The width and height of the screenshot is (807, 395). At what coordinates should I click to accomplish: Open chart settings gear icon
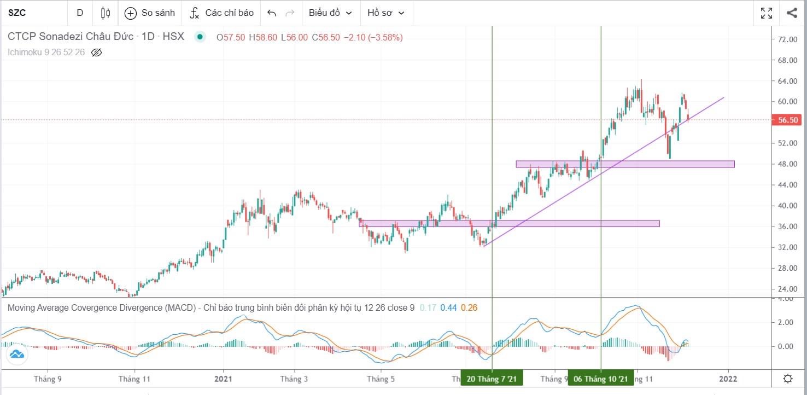[x=788, y=379]
